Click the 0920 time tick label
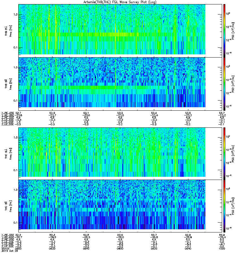 click(154, 249)
